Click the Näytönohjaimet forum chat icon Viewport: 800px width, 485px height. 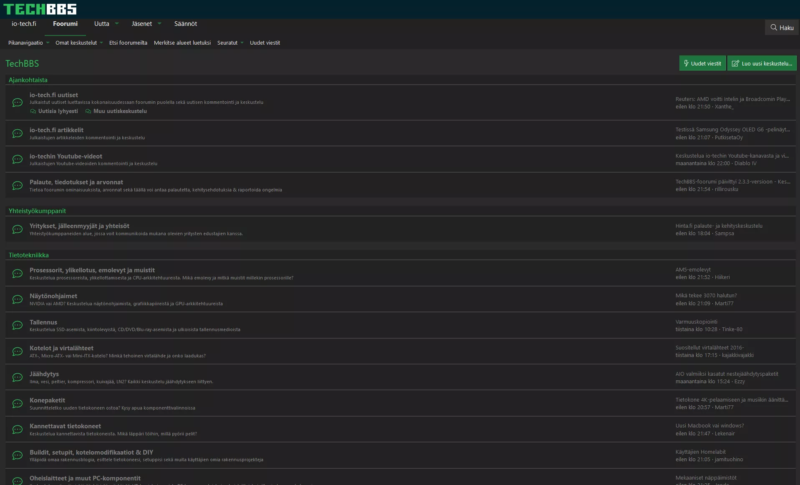click(x=18, y=299)
